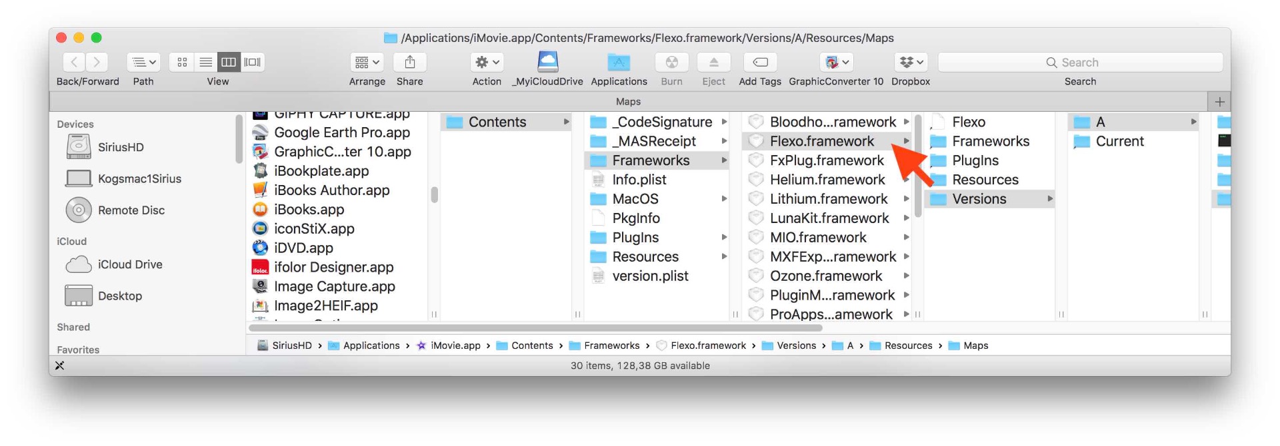The image size is (1280, 446).
Task: Select iDVD.app
Action: pos(303,248)
